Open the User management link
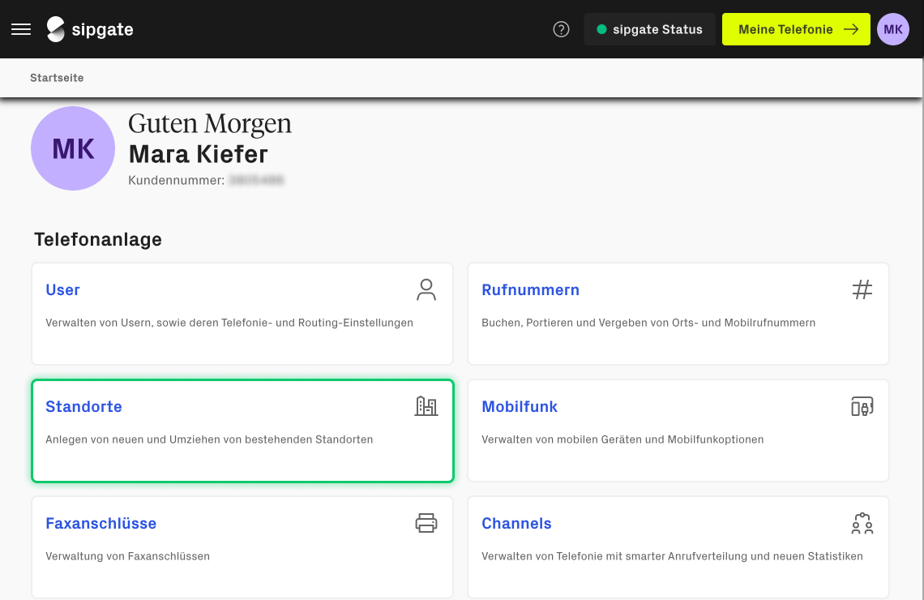This screenshot has width=924, height=600. point(62,290)
